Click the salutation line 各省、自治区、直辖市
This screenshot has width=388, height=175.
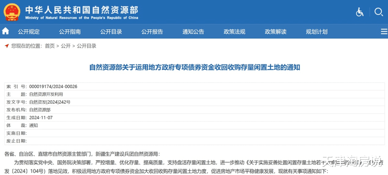82,154
